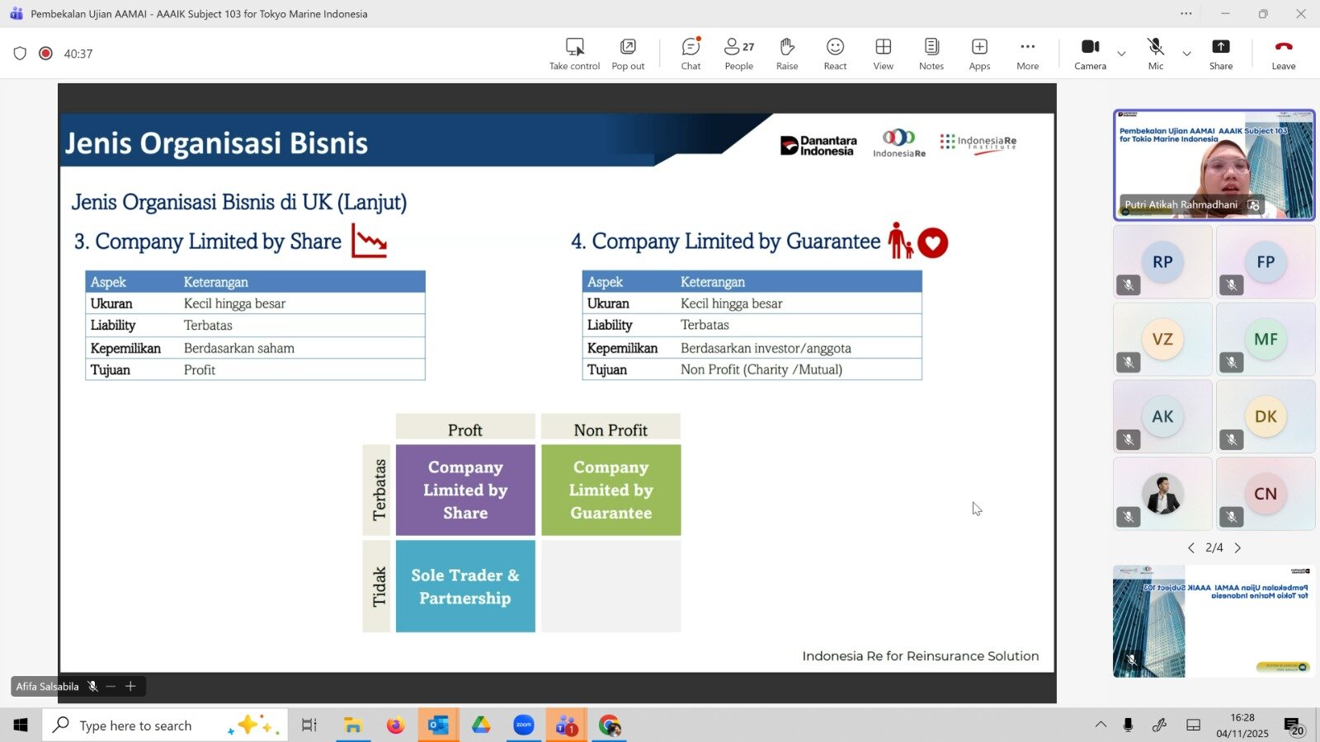
Task: Select Putri Atikah Rahmadhani's video tile
Action: tap(1214, 165)
